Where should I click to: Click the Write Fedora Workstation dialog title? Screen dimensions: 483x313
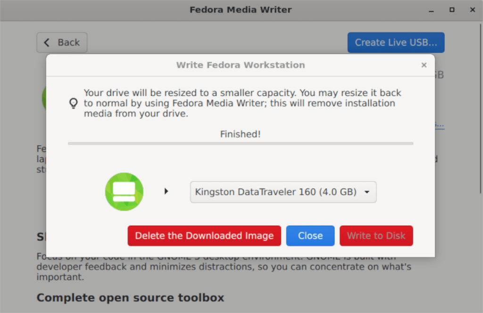pyautogui.click(x=240, y=65)
